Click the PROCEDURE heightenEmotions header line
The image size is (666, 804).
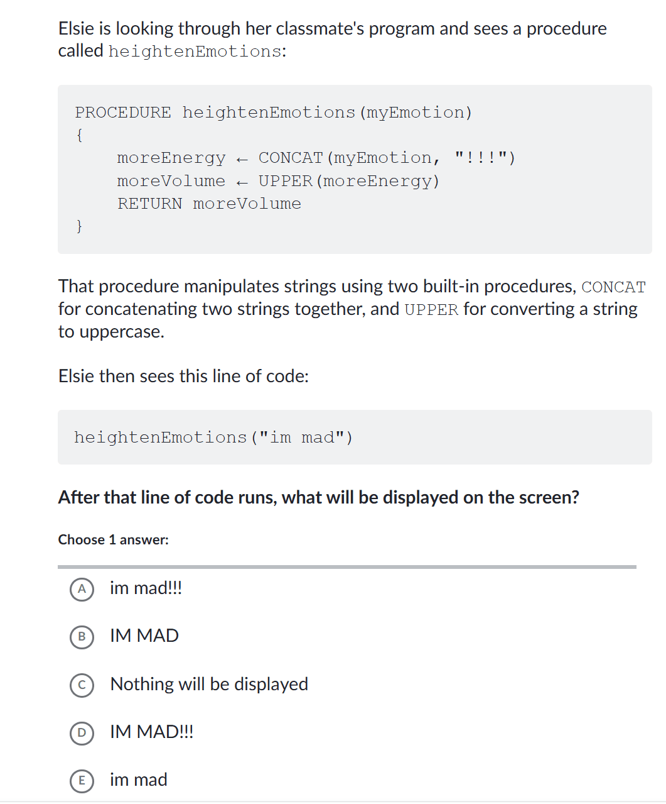pos(273,113)
